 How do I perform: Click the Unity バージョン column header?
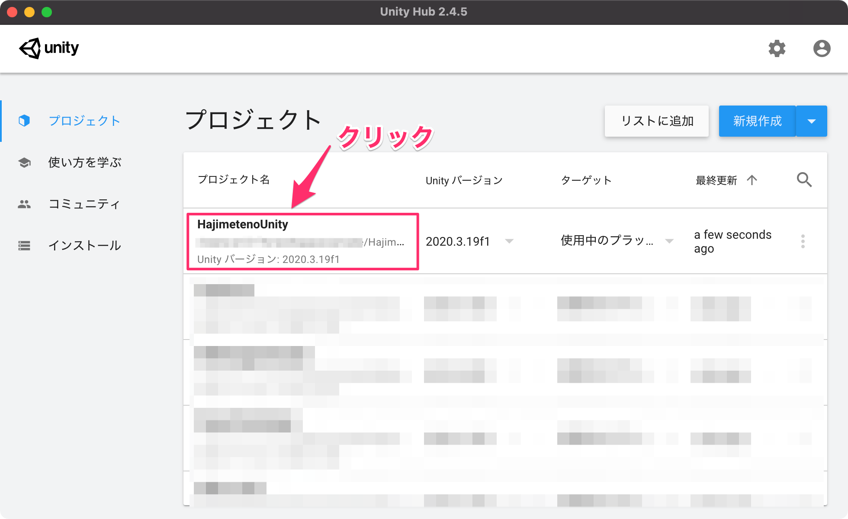pos(464,180)
